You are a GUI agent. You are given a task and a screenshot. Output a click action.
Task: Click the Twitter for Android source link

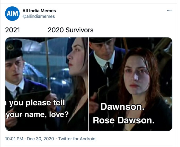pos(77,139)
